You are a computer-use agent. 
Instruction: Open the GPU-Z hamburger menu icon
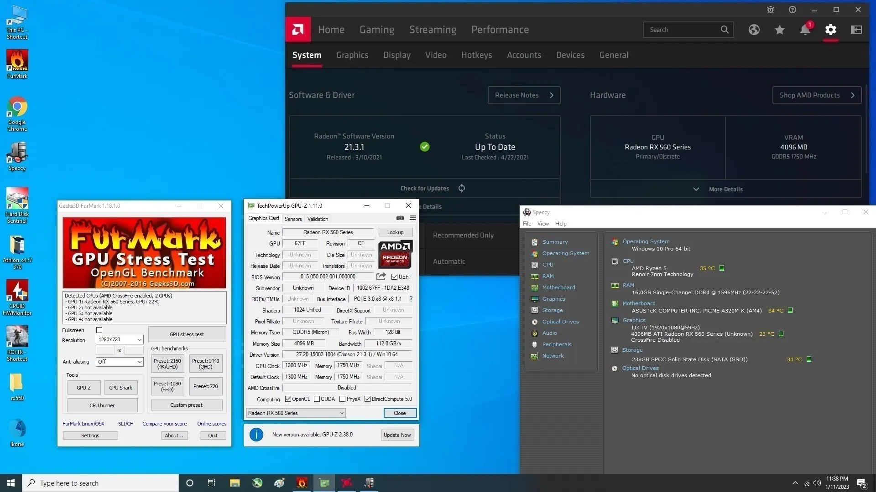pyautogui.click(x=412, y=218)
